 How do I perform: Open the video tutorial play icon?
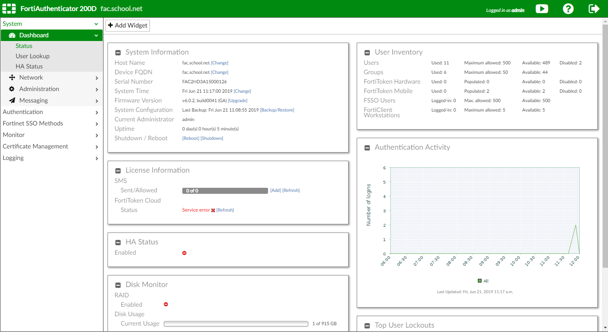click(x=541, y=9)
